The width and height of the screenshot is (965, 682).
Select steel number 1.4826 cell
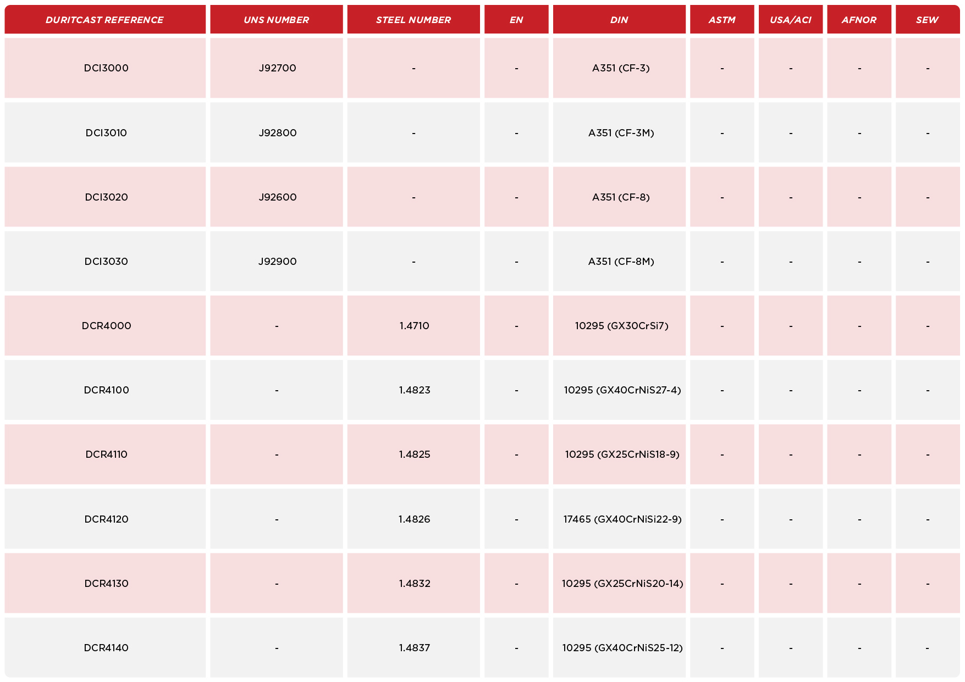point(413,519)
